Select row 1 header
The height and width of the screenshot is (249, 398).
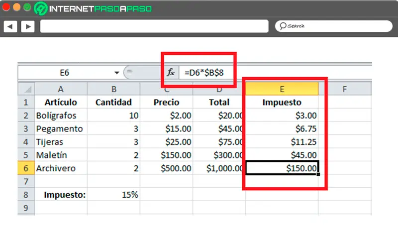pyautogui.click(x=26, y=102)
